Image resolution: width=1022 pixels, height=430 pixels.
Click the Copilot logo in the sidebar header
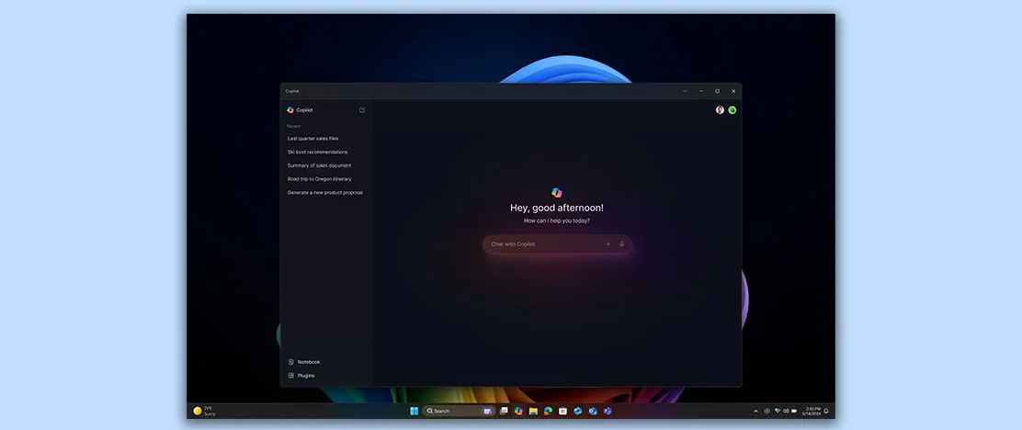point(290,110)
